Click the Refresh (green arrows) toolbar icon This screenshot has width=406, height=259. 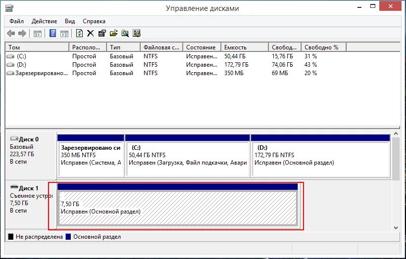[x=79, y=33]
